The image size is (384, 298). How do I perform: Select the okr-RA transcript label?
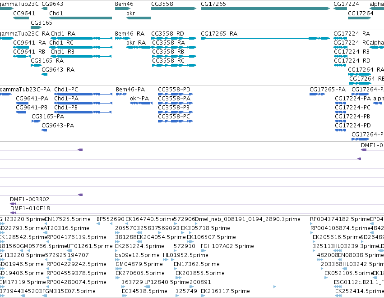click(136, 42)
